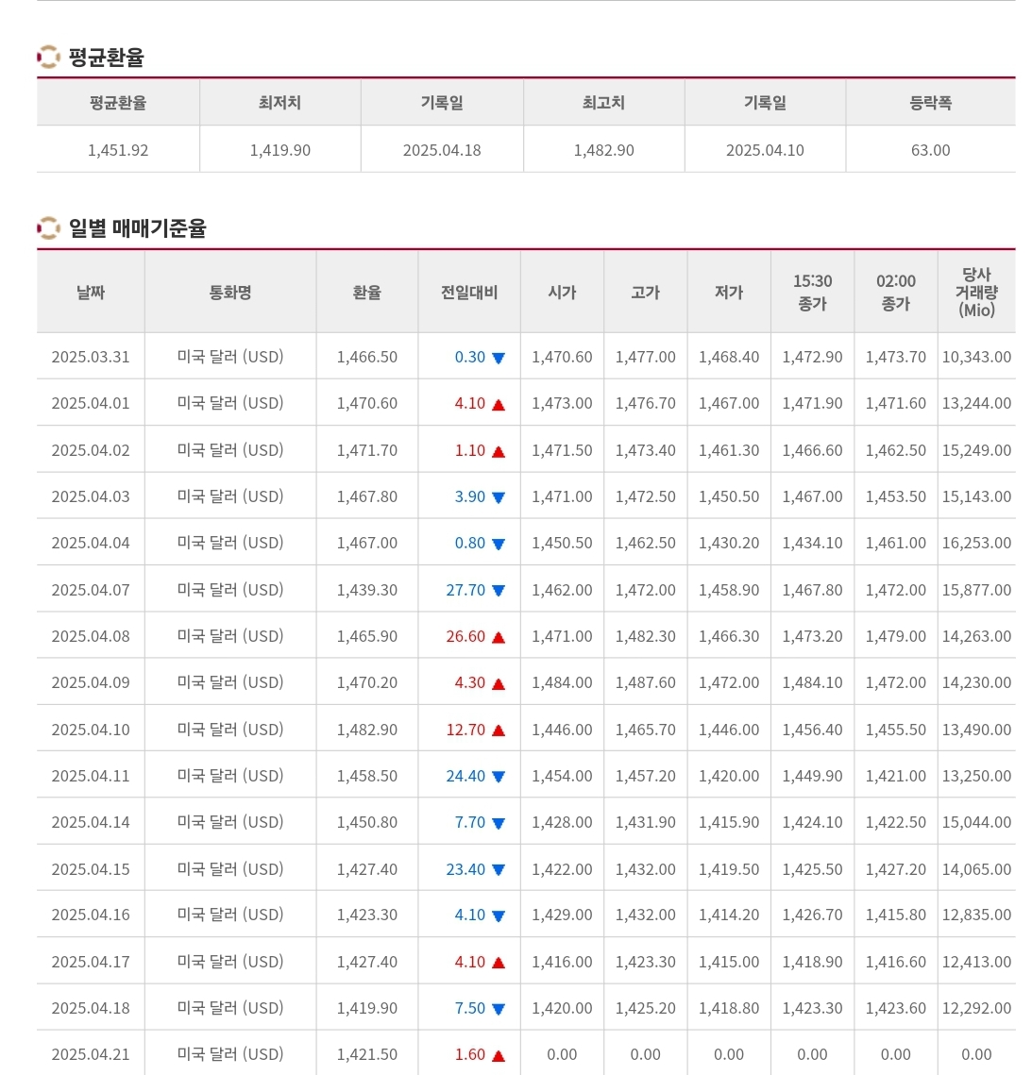Screen dimensions: 1032x1075
Task: Select the low price 1,414.20 cell
Action: coord(729,915)
